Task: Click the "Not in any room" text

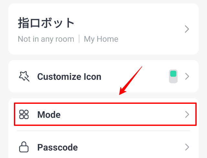Action: click(46, 39)
